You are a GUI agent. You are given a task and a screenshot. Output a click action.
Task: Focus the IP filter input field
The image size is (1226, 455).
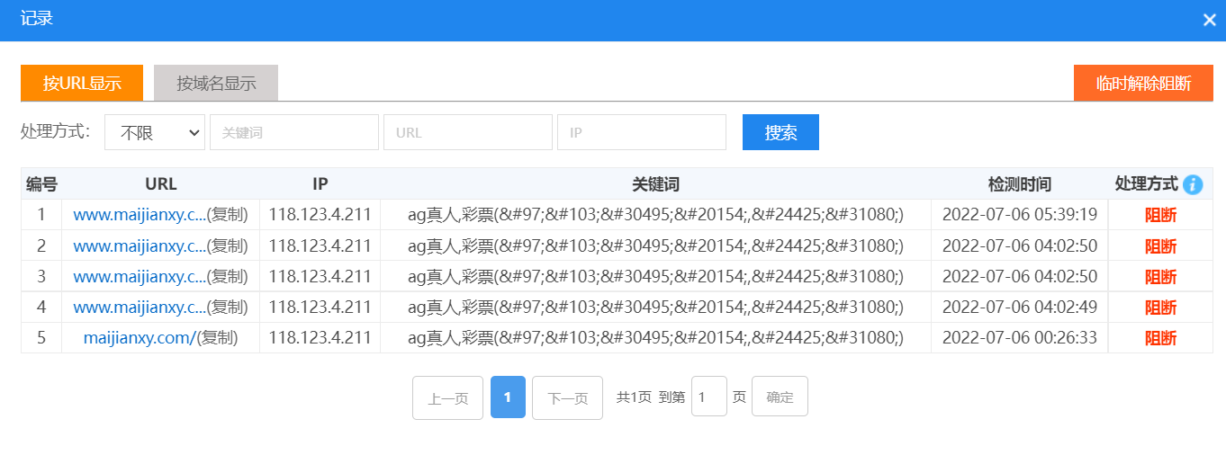(641, 132)
